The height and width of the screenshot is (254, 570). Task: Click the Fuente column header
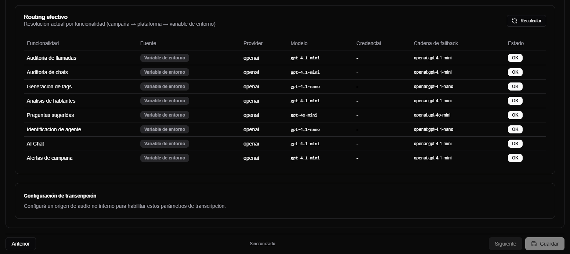[148, 43]
